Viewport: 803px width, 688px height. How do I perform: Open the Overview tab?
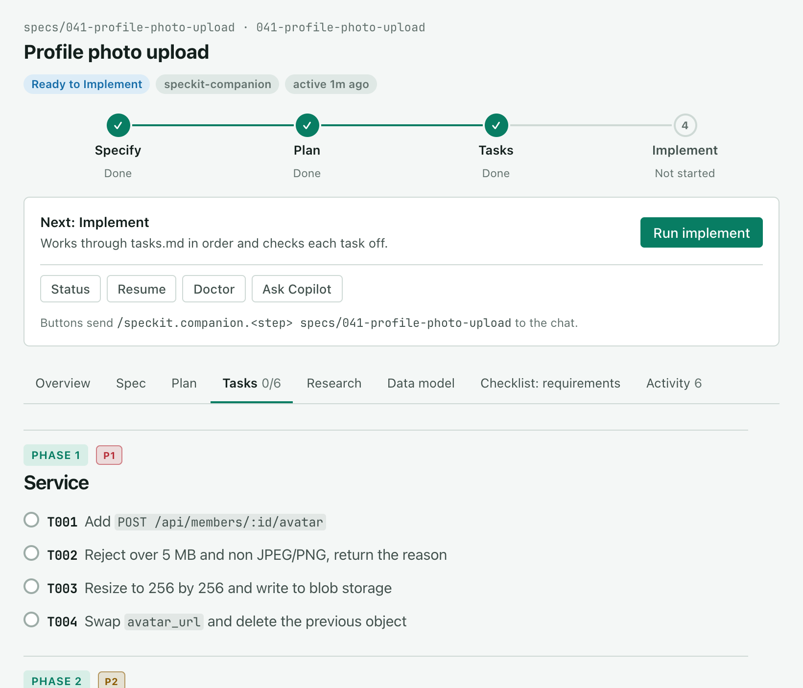(63, 383)
